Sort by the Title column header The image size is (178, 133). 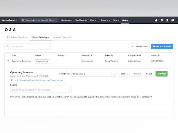point(14,55)
